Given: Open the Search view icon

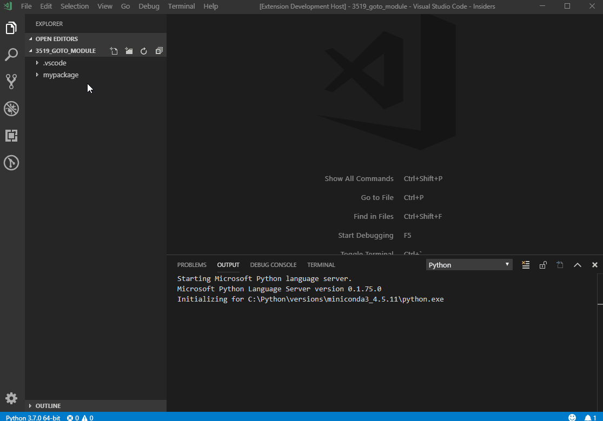Looking at the screenshot, I should (11, 55).
